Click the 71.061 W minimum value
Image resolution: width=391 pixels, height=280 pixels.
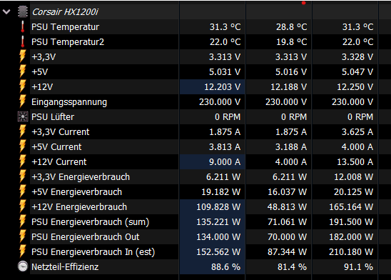(288, 222)
